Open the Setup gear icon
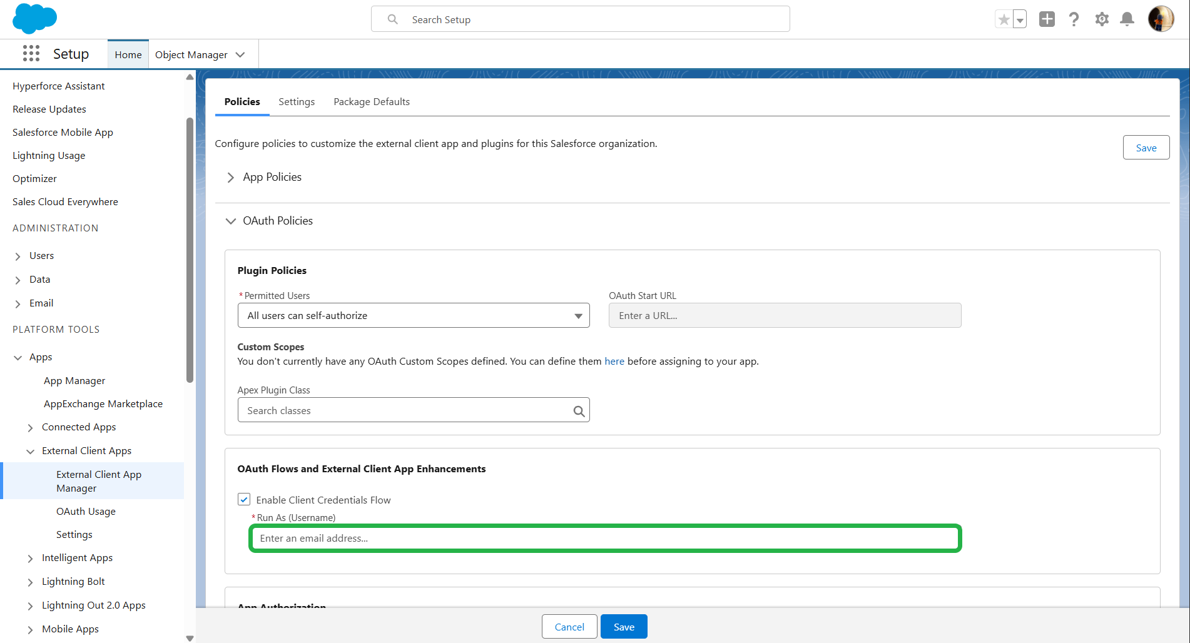Viewport: 1190px width, 643px height. [x=1102, y=19]
